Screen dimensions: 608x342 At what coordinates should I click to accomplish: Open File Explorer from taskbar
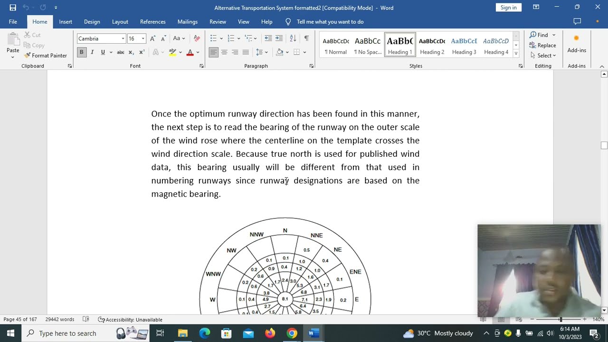coord(183,333)
